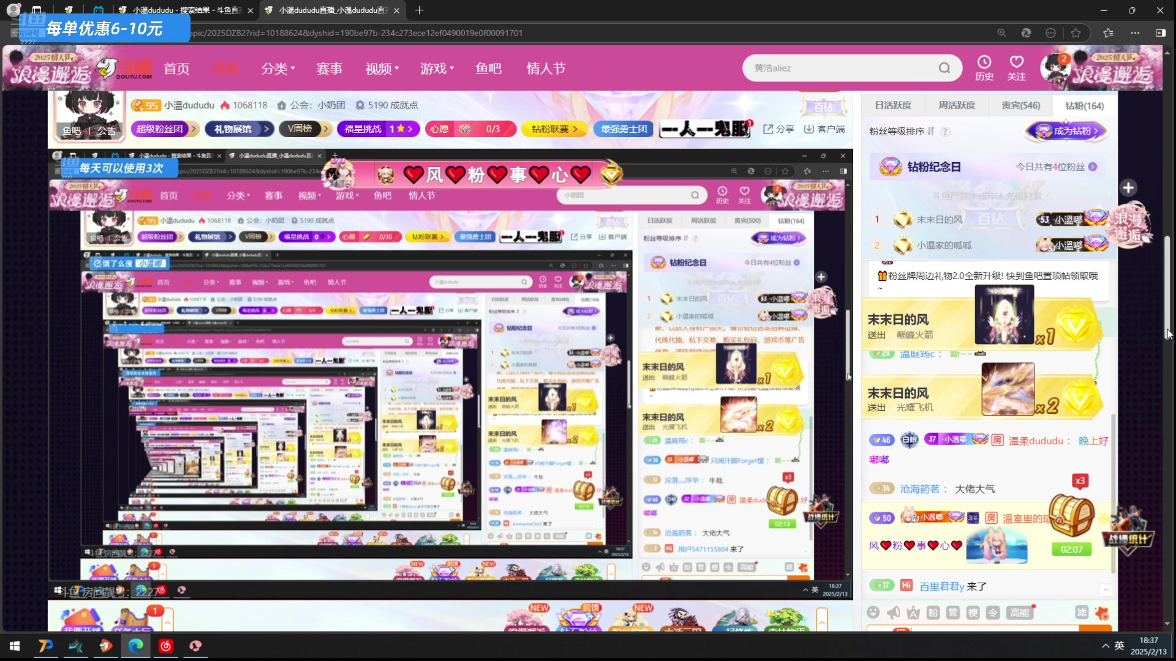1176x661 pixels.
Task: Toggle the 滤 chat filter
Action: pos(1082,613)
